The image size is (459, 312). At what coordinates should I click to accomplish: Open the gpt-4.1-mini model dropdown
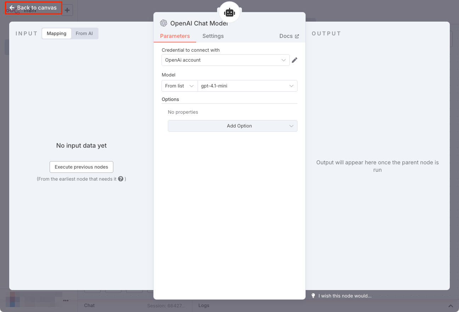[x=247, y=86]
